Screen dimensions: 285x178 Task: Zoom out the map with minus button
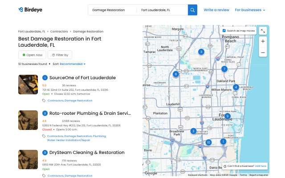(263, 53)
